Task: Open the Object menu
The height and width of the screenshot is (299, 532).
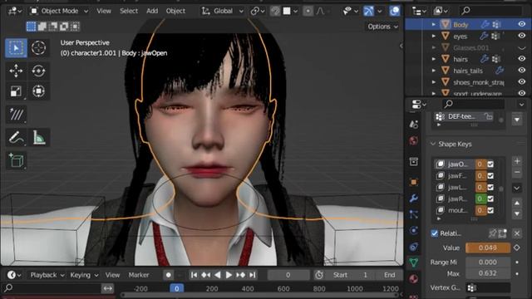Action: (x=175, y=11)
